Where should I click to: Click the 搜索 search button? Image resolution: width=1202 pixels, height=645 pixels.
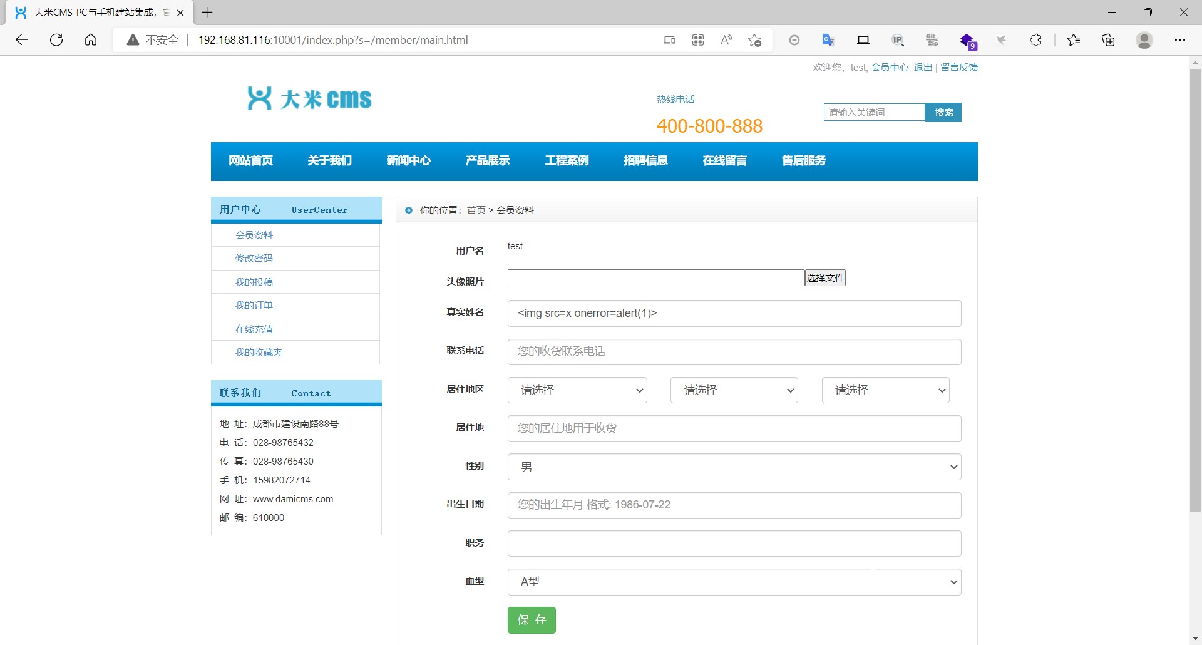(943, 112)
